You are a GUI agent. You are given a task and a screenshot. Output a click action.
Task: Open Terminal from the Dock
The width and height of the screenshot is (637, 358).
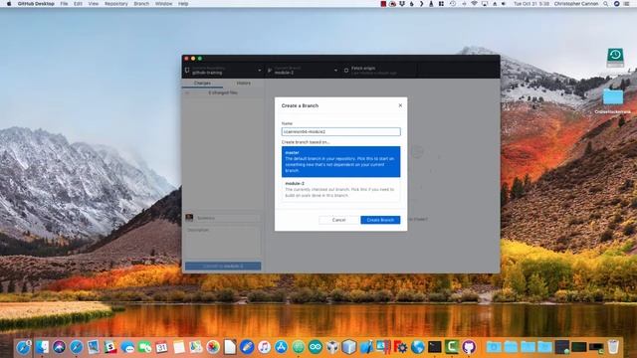point(434,347)
